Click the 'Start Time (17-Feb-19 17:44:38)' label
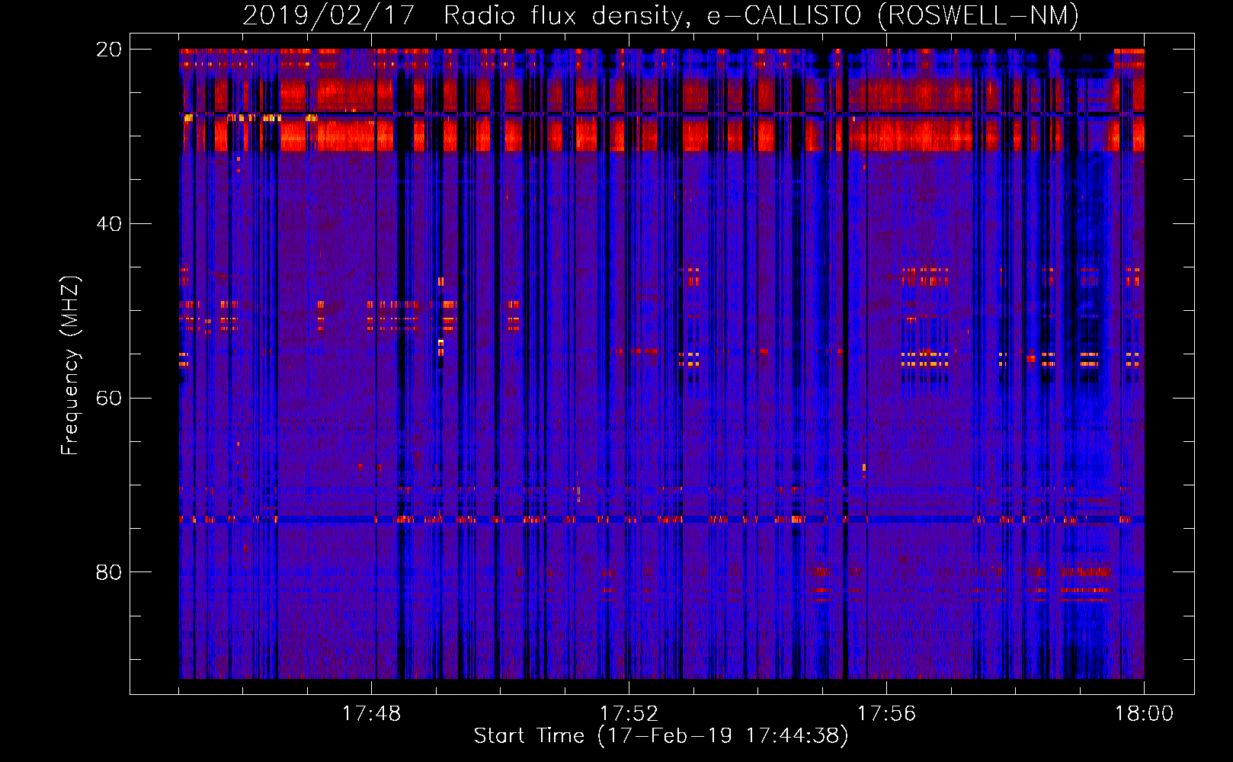The width and height of the screenshot is (1233, 762). click(x=661, y=736)
